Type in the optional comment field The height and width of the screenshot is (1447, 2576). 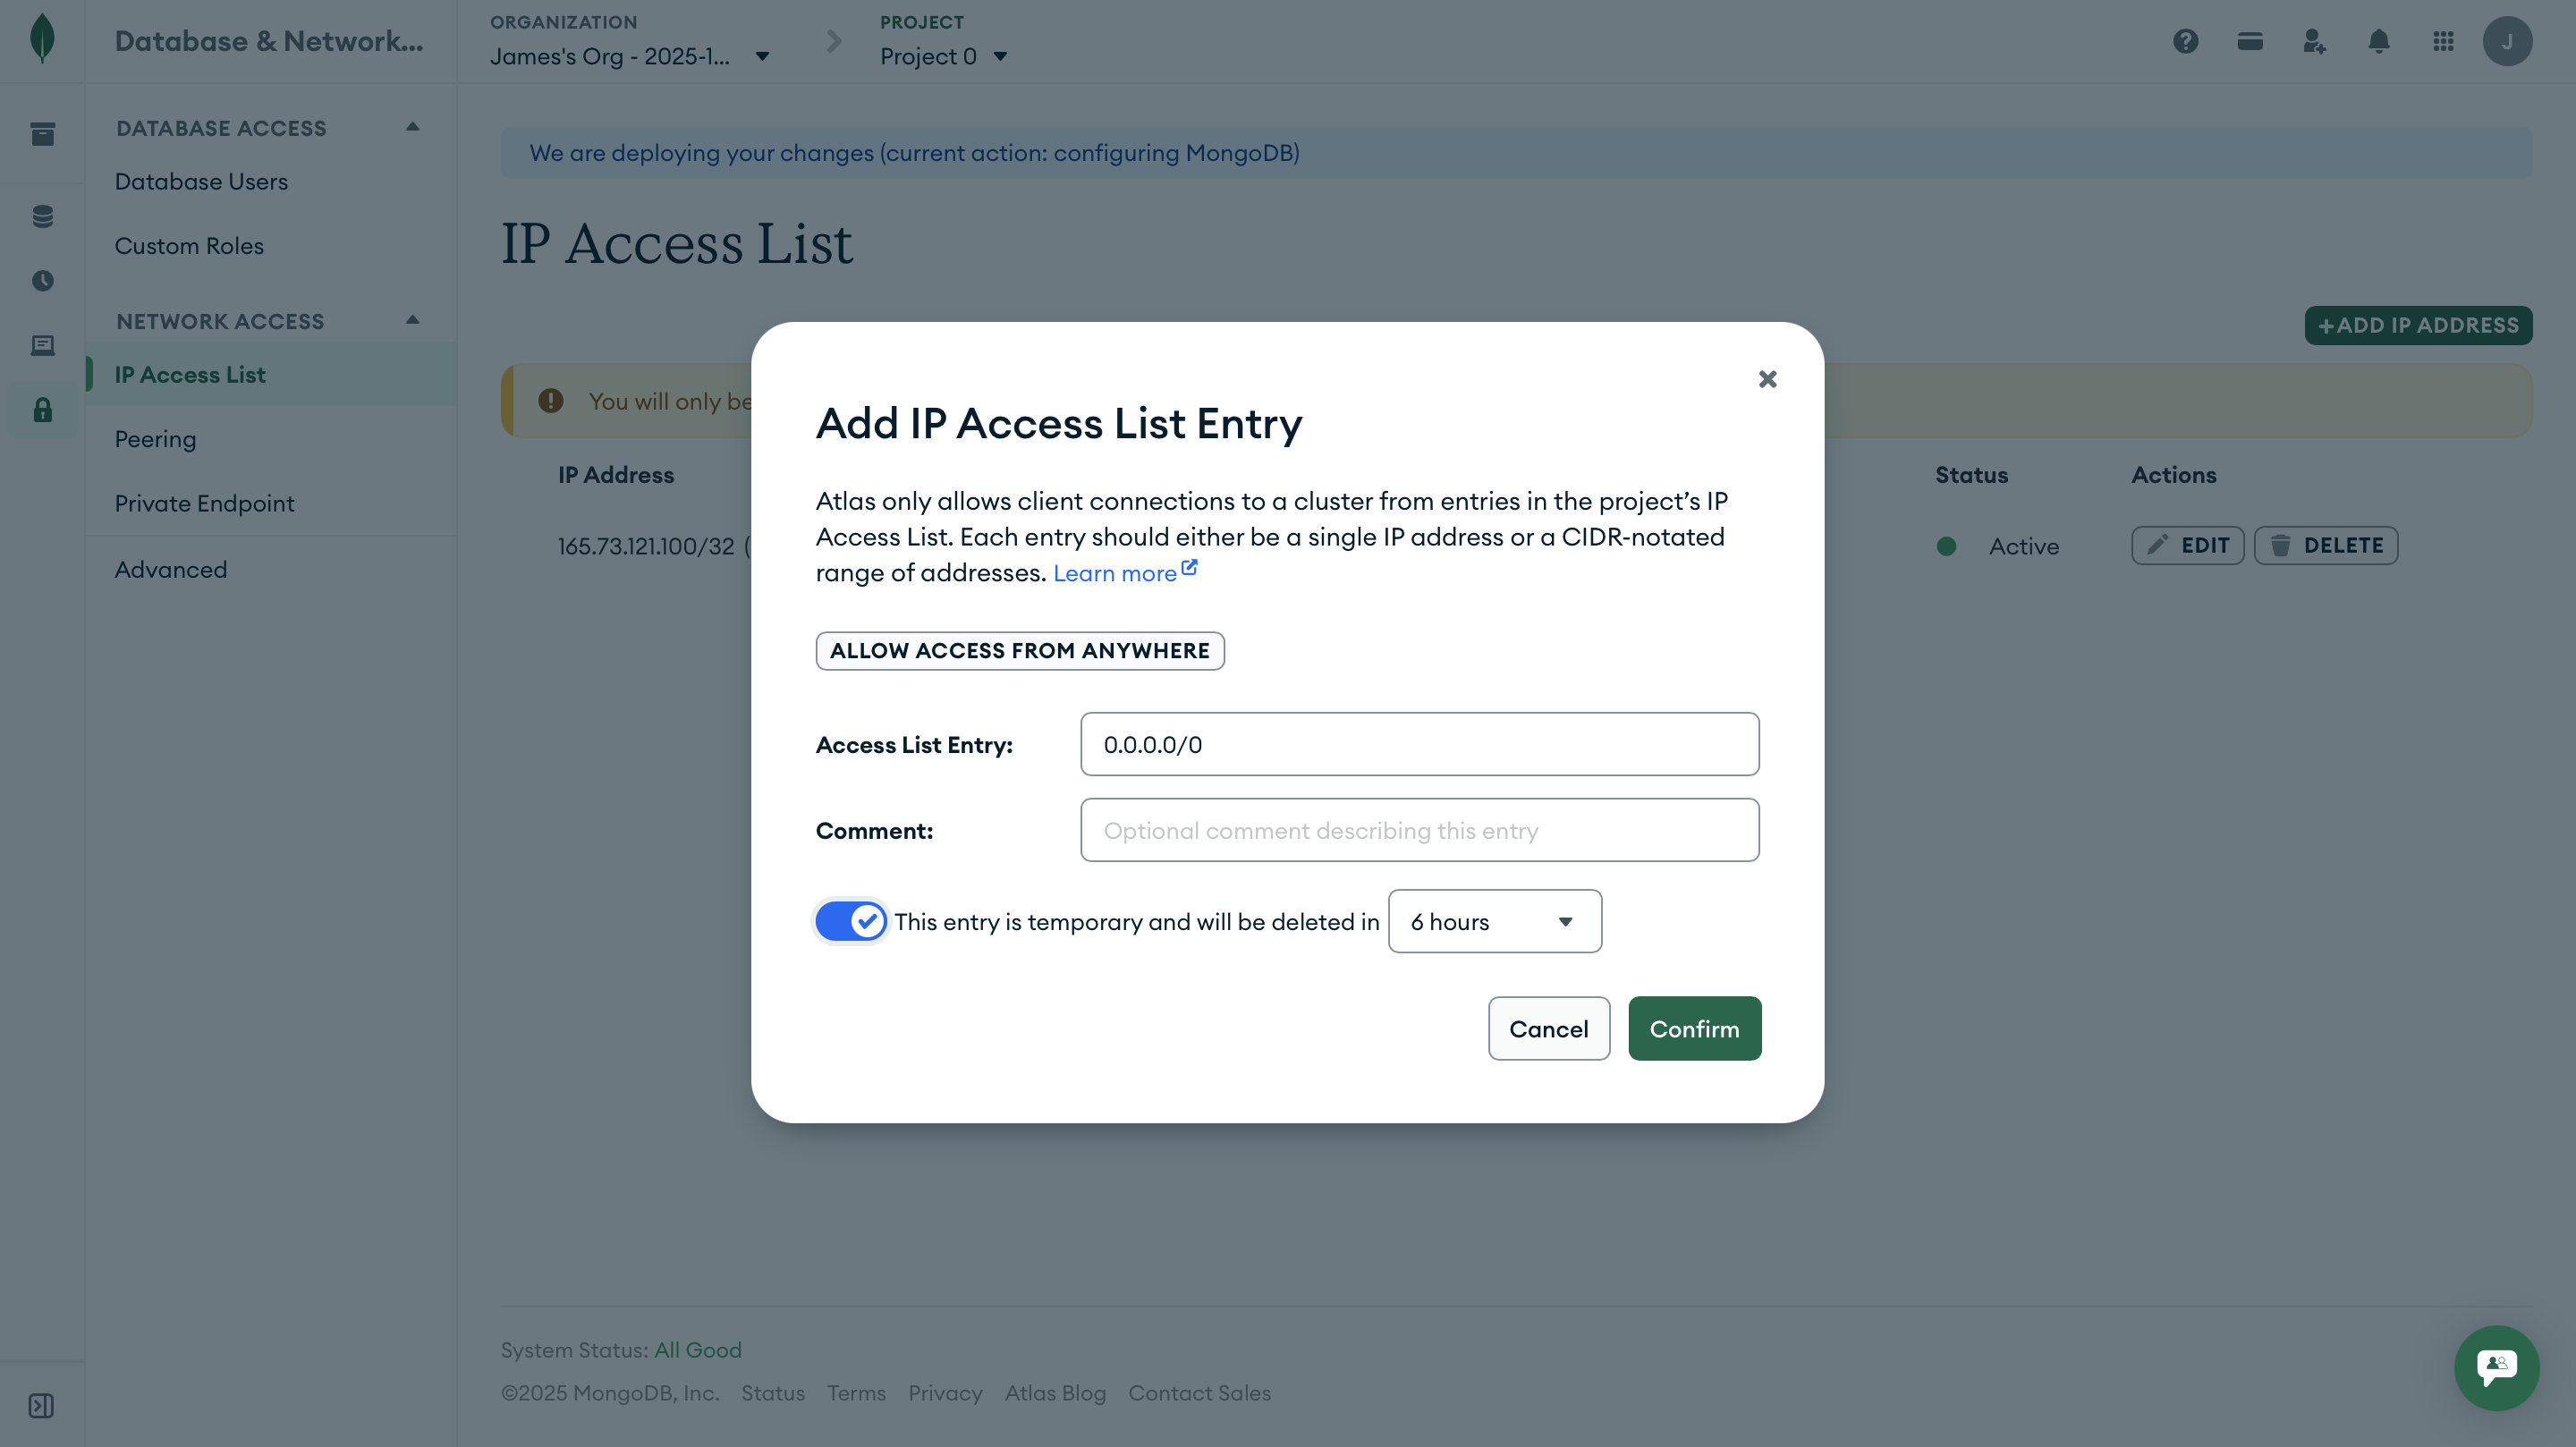tap(1419, 830)
